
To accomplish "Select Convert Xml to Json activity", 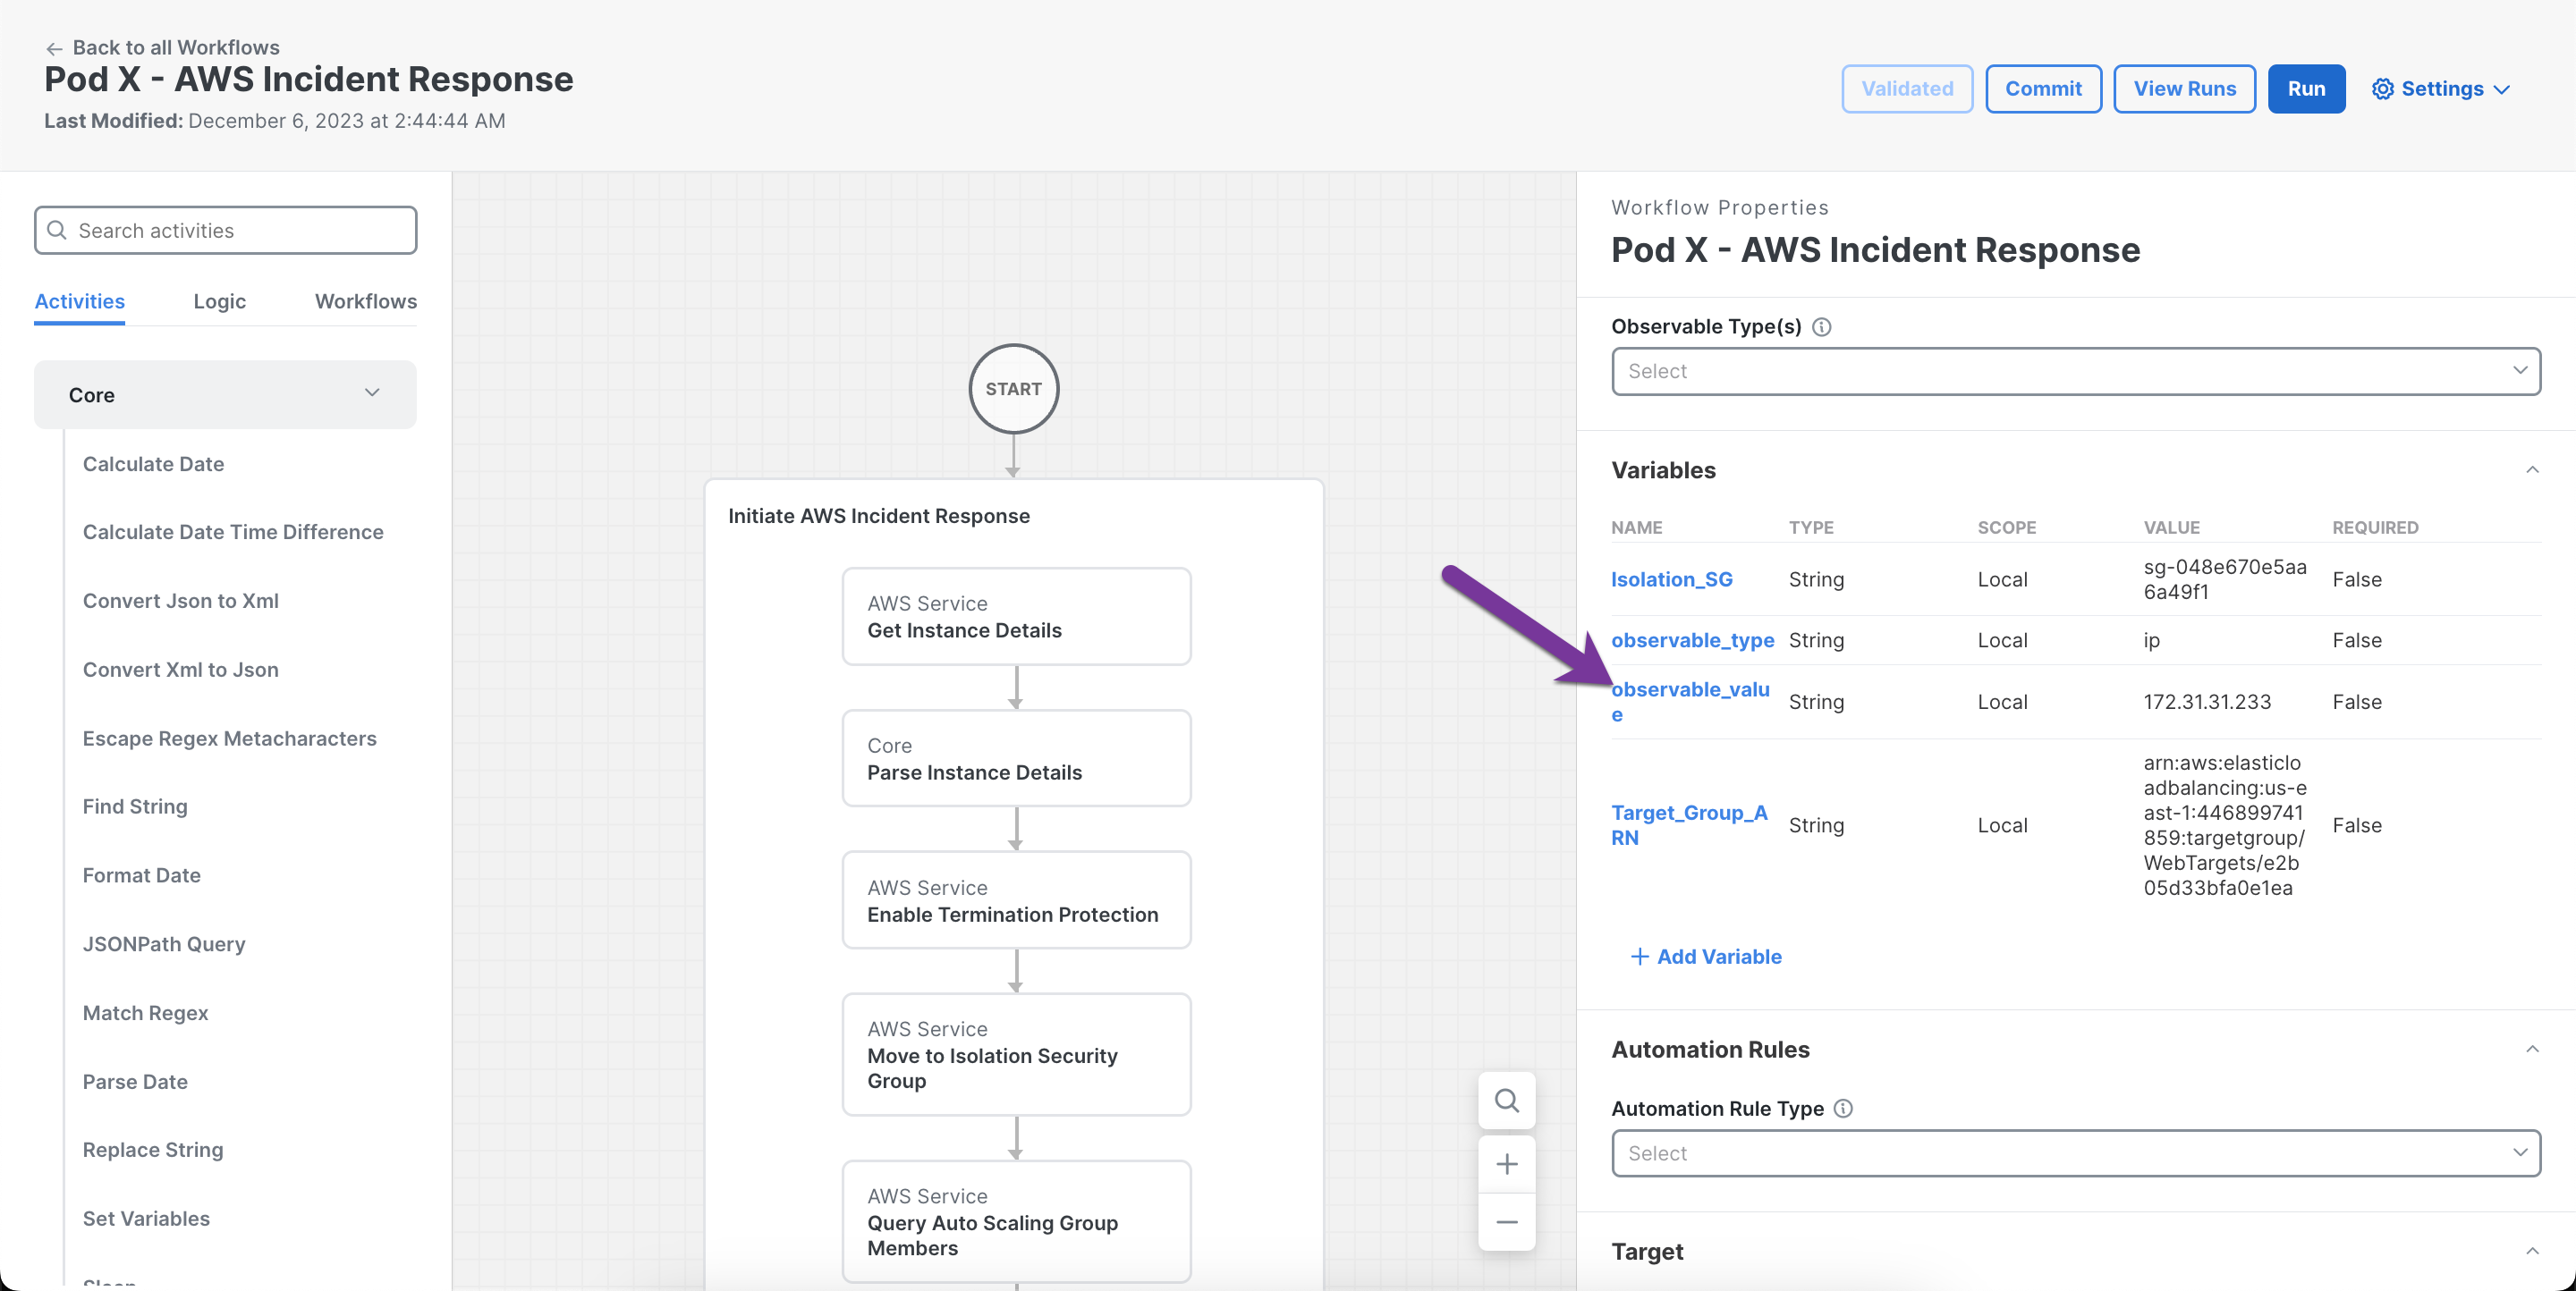I will click(x=180, y=670).
